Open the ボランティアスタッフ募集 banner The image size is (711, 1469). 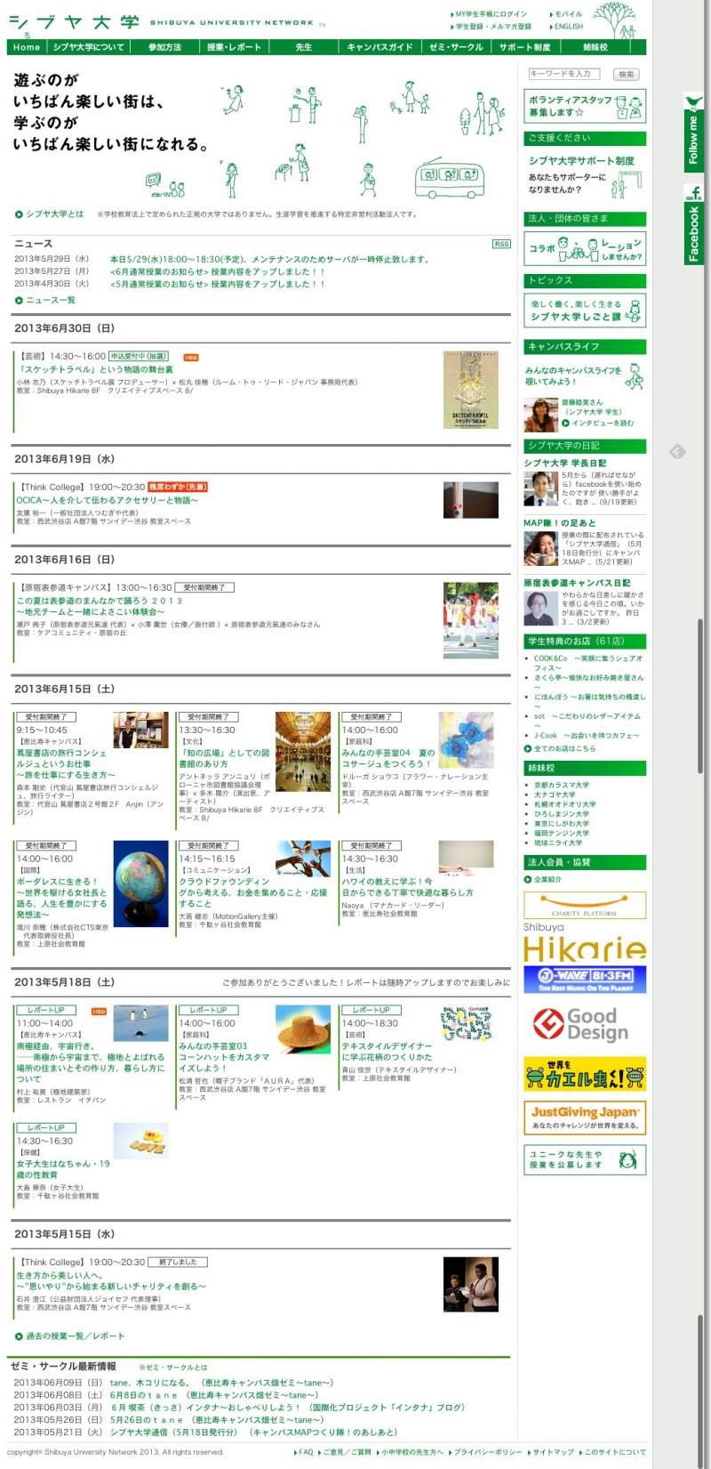584,107
